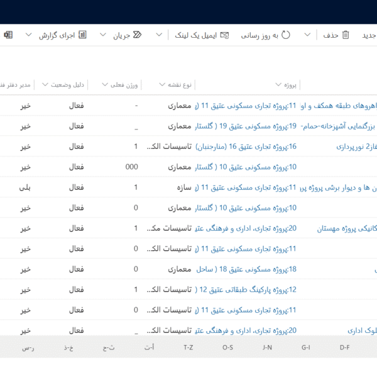The width and height of the screenshot is (377, 377).
Task: Expand the dropdown next to Delete
Action: pos(307,35)
